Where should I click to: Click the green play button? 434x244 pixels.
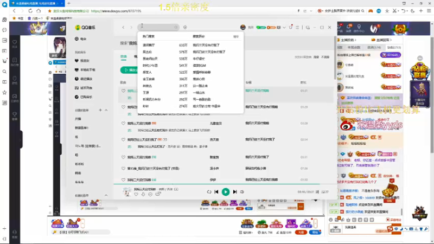226,192
